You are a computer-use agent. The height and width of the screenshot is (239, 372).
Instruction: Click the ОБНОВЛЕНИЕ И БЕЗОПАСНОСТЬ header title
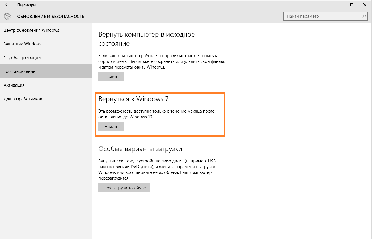click(51, 17)
